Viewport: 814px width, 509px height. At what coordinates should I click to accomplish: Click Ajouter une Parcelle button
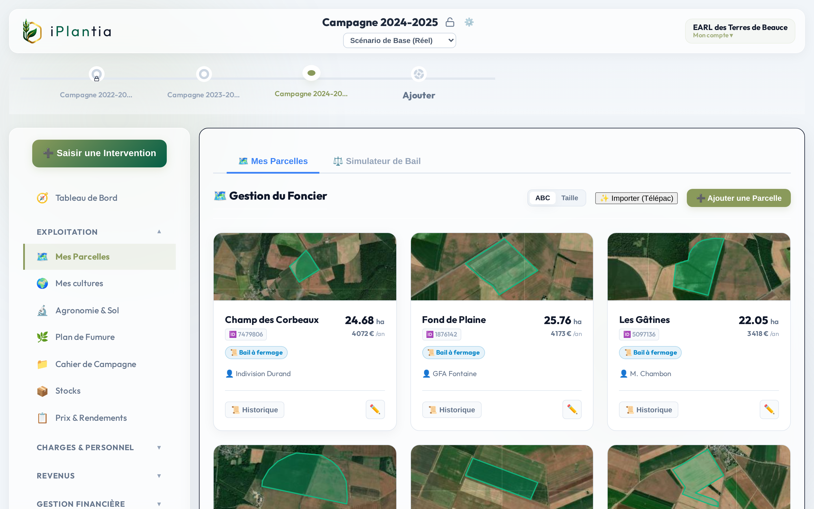click(x=739, y=198)
